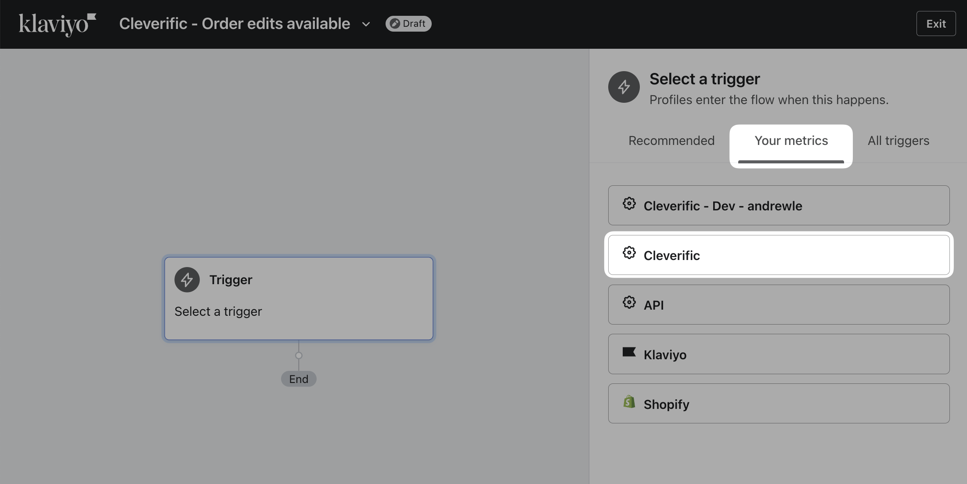Select the Your metrics tab

[791, 141]
